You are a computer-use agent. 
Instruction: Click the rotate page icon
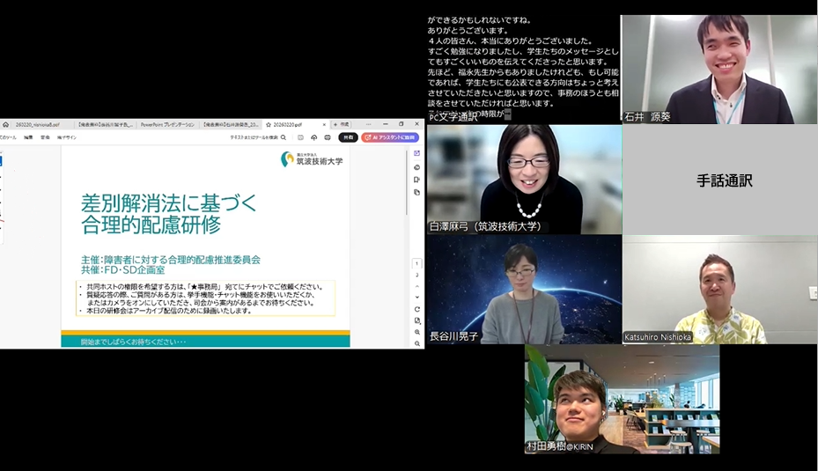416,309
